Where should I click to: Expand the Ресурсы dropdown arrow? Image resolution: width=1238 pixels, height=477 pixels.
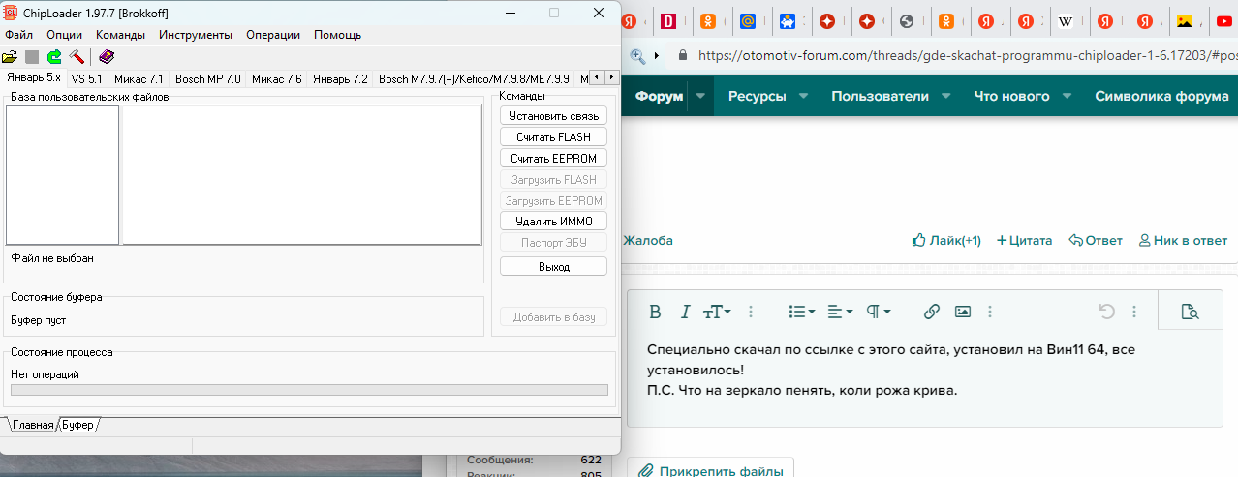click(x=802, y=96)
